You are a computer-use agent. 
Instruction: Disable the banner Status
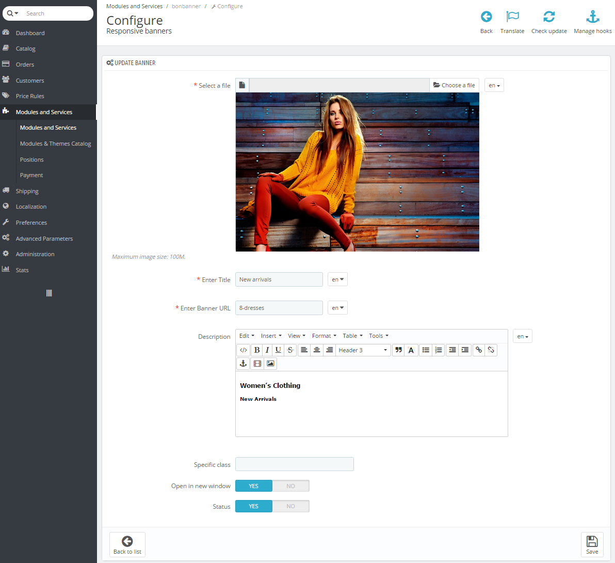tap(290, 506)
